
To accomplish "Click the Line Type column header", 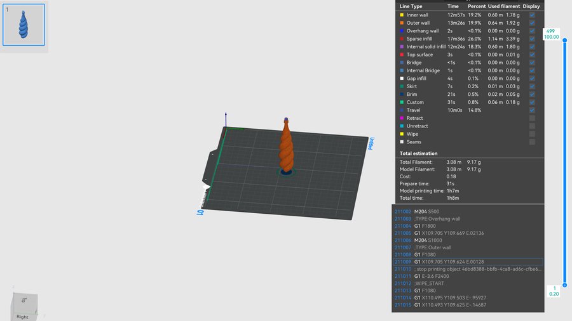I will point(411,6).
